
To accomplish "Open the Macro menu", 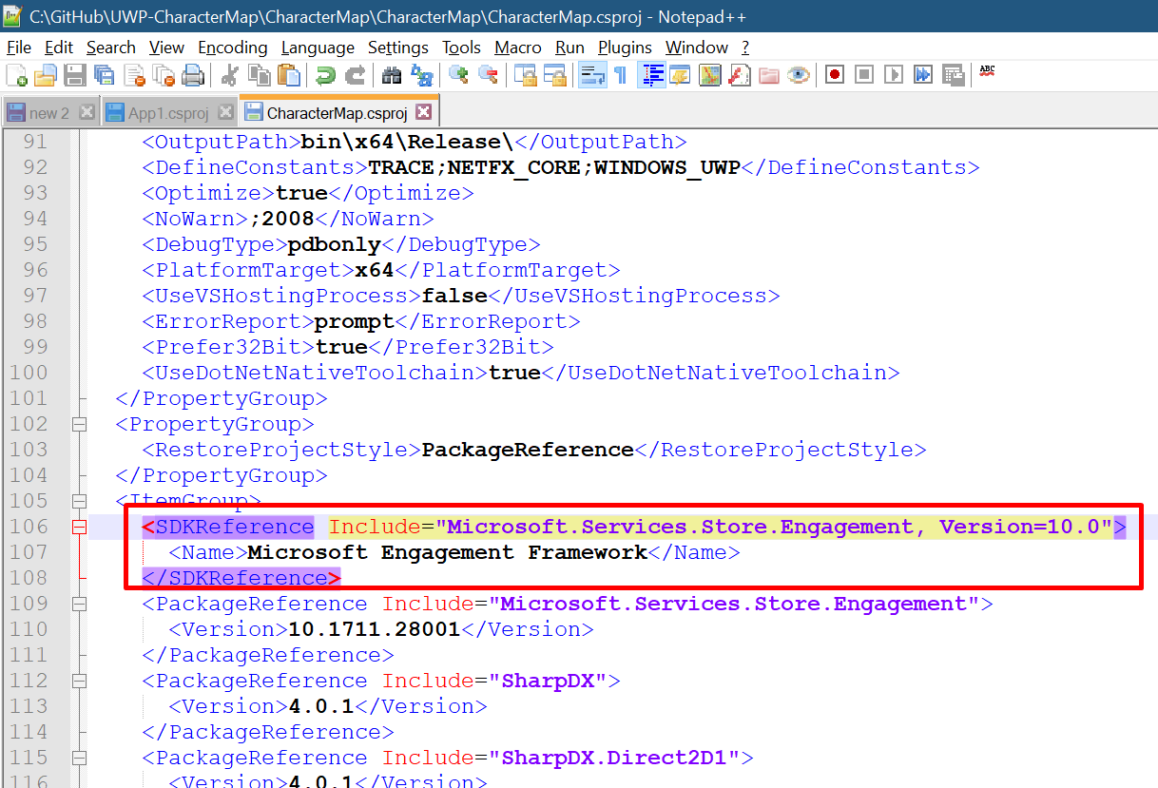I will pyautogui.click(x=518, y=48).
